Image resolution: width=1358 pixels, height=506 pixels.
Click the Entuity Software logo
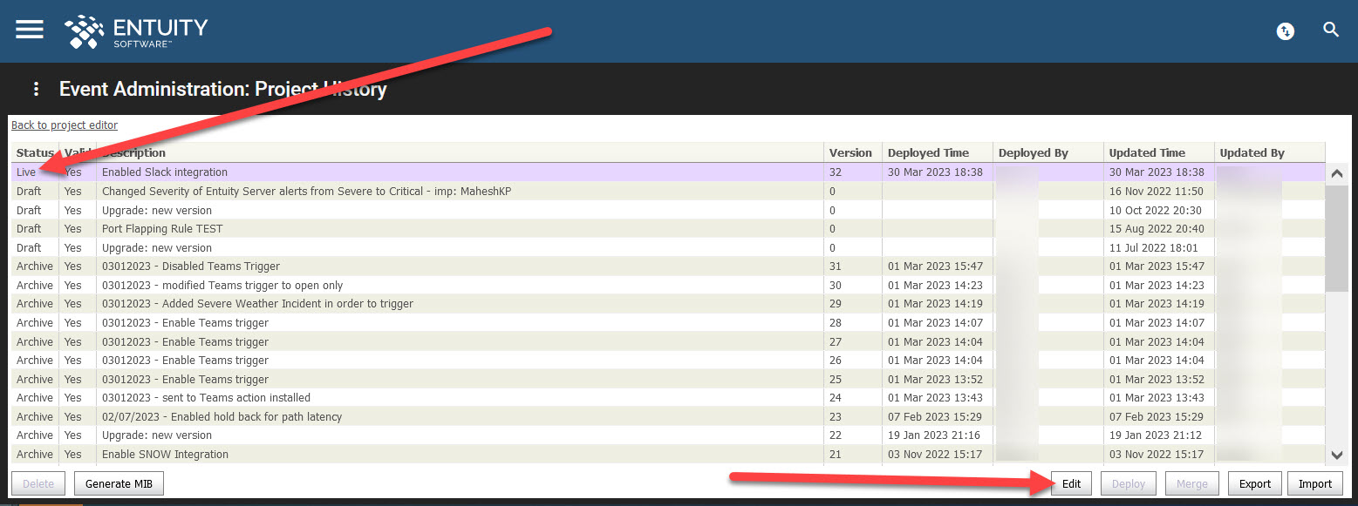[x=136, y=31]
